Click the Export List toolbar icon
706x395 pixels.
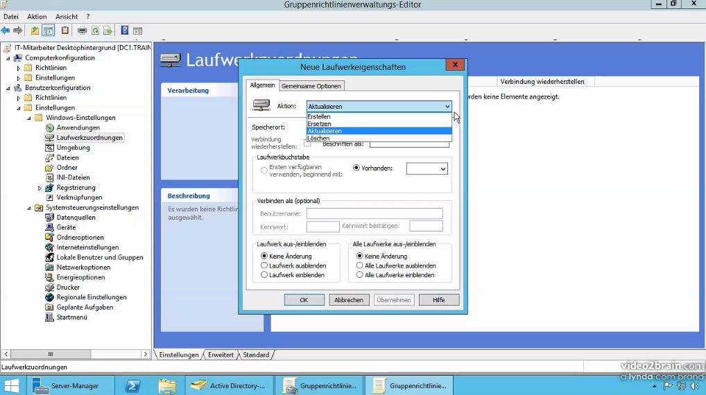(107, 30)
